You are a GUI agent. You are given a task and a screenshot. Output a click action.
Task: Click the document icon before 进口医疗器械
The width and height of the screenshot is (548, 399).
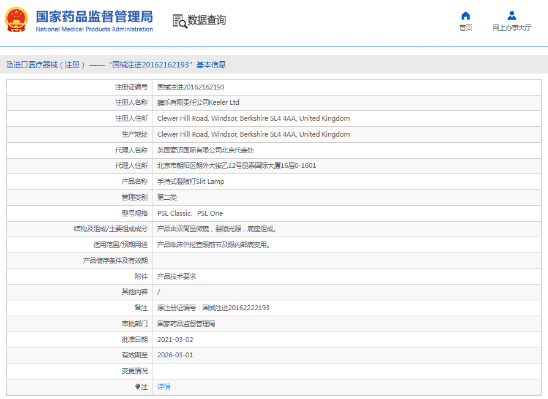coord(9,64)
